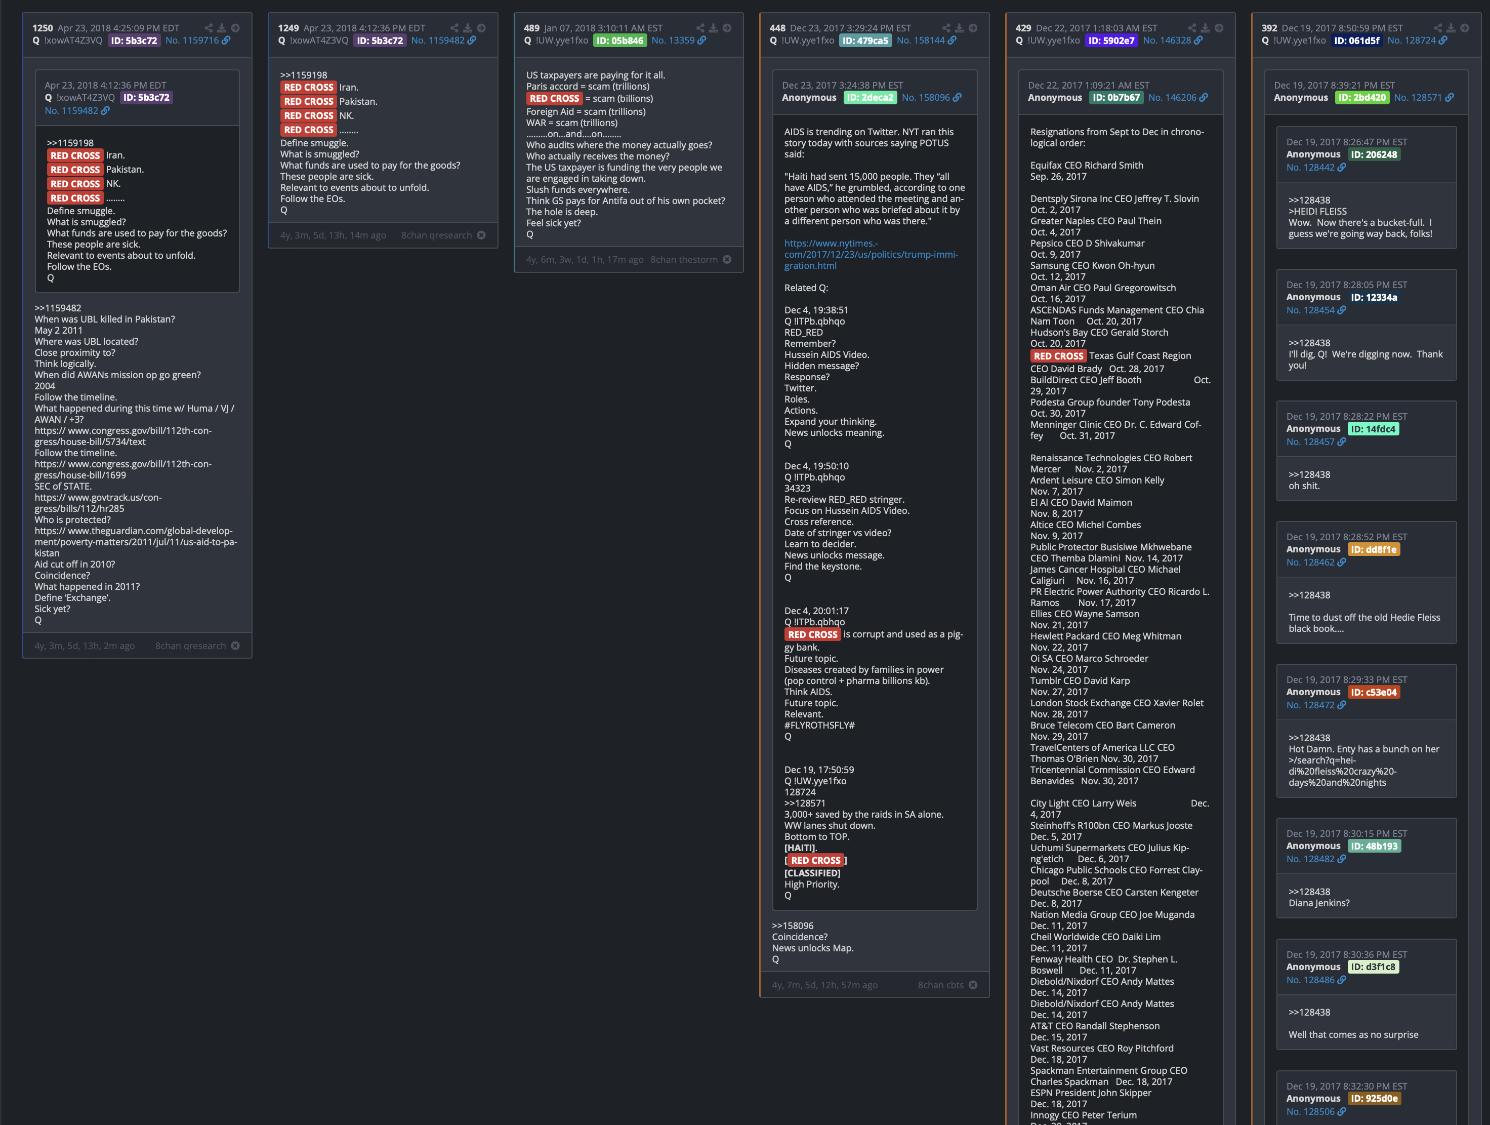Click the red ID: c53e04 badge
Viewport: 1490px width, 1125px height.
(x=1374, y=693)
